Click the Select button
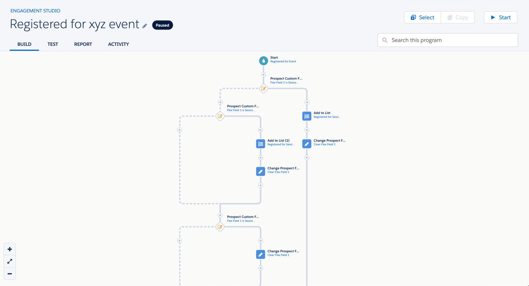This screenshot has width=529, height=286. click(422, 17)
